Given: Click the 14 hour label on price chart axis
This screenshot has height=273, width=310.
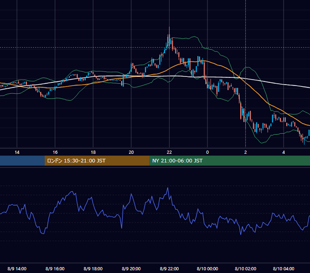Looking at the screenshot, I should point(17,152).
